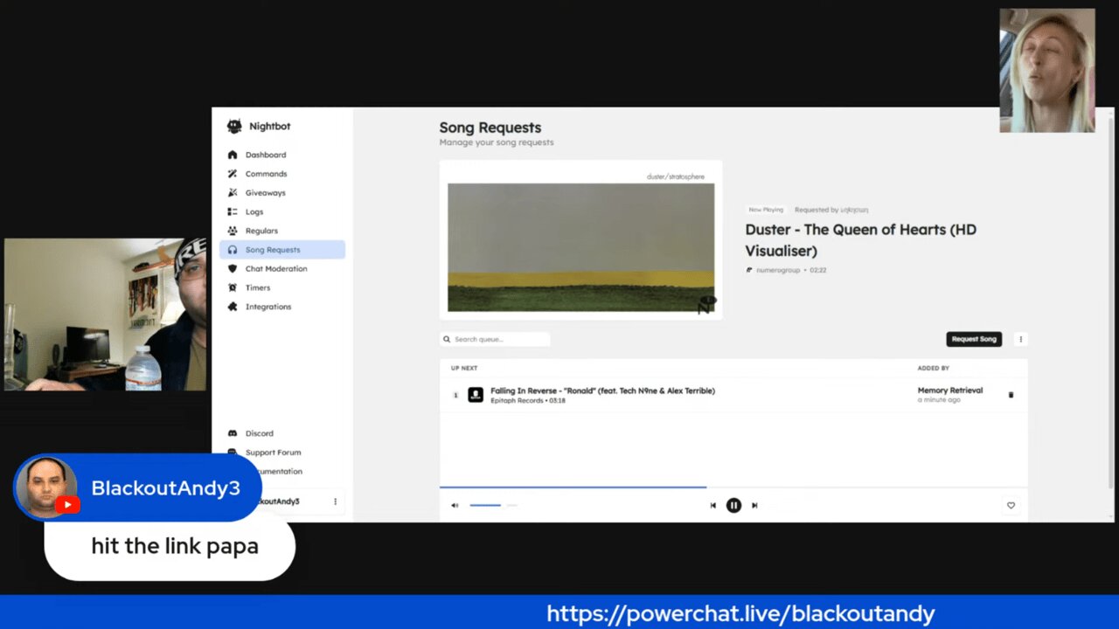Delete the Falling In Reverse Ronald request
This screenshot has width=1119, height=629.
pyautogui.click(x=1011, y=395)
